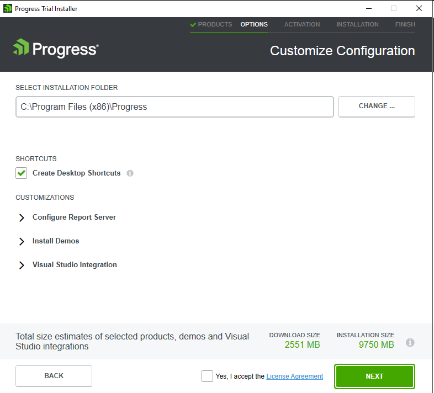Click the BACK button
This screenshot has height=393, width=434.
tap(54, 376)
